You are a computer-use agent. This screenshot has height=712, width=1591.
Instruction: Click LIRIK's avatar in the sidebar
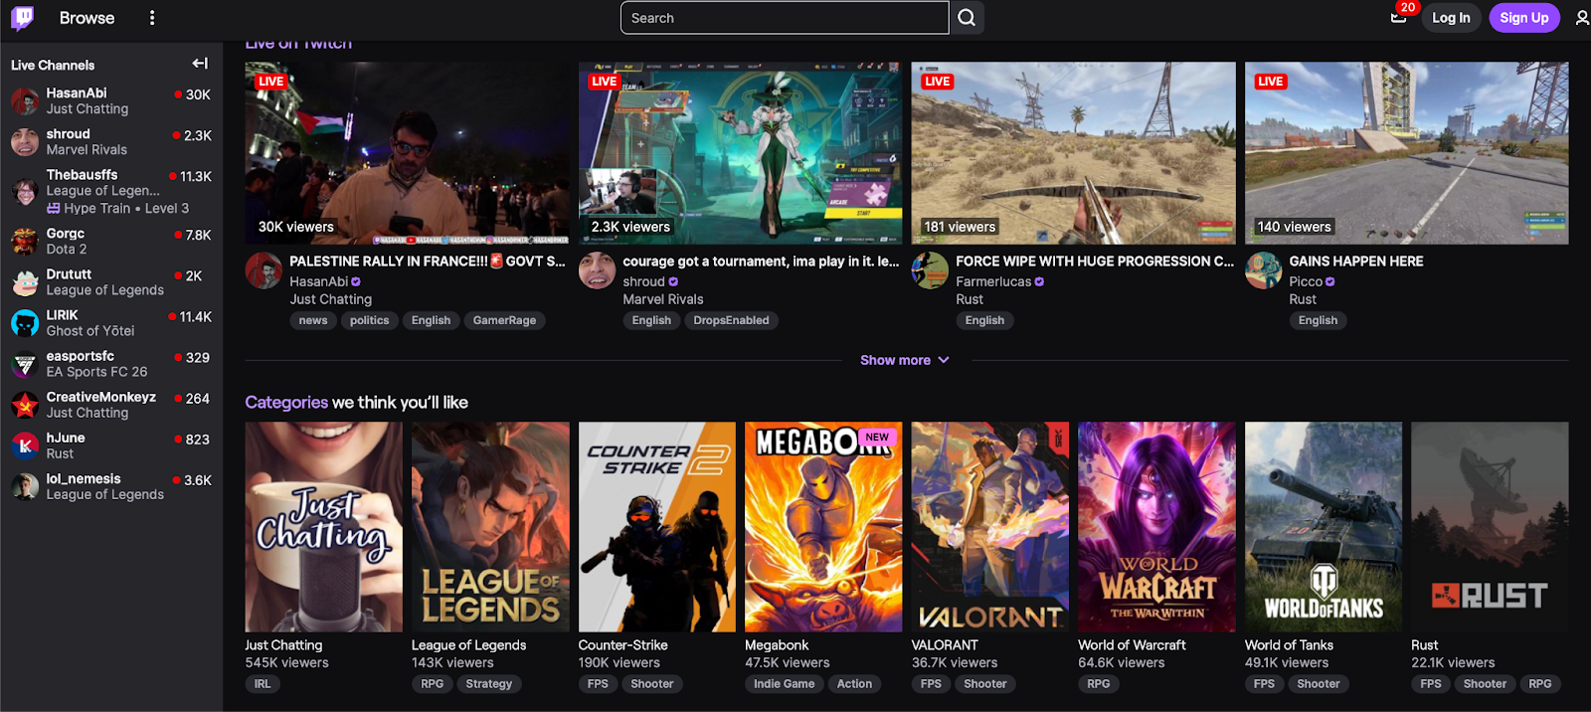pyautogui.click(x=25, y=323)
